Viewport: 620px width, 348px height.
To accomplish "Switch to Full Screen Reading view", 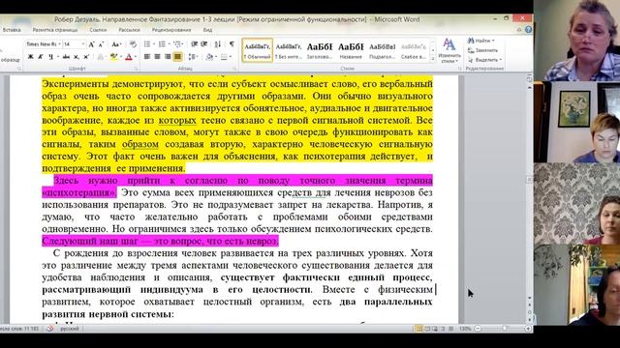I will (427, 329).
